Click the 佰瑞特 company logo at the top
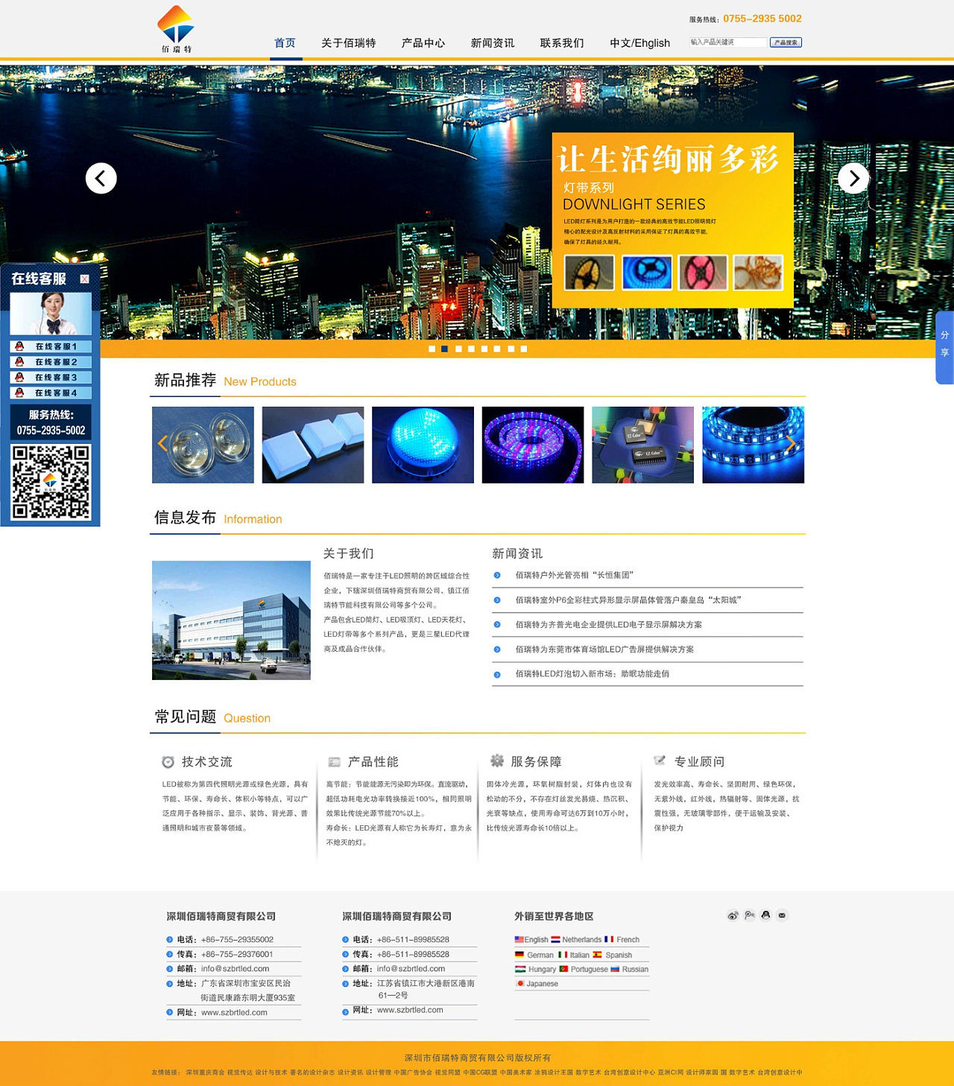 (175, 28)
